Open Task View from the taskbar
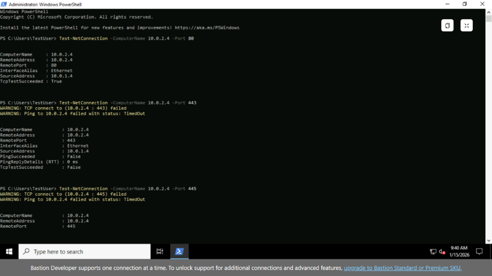This screenshot has height=276, width=492. (x=159, y=251)
